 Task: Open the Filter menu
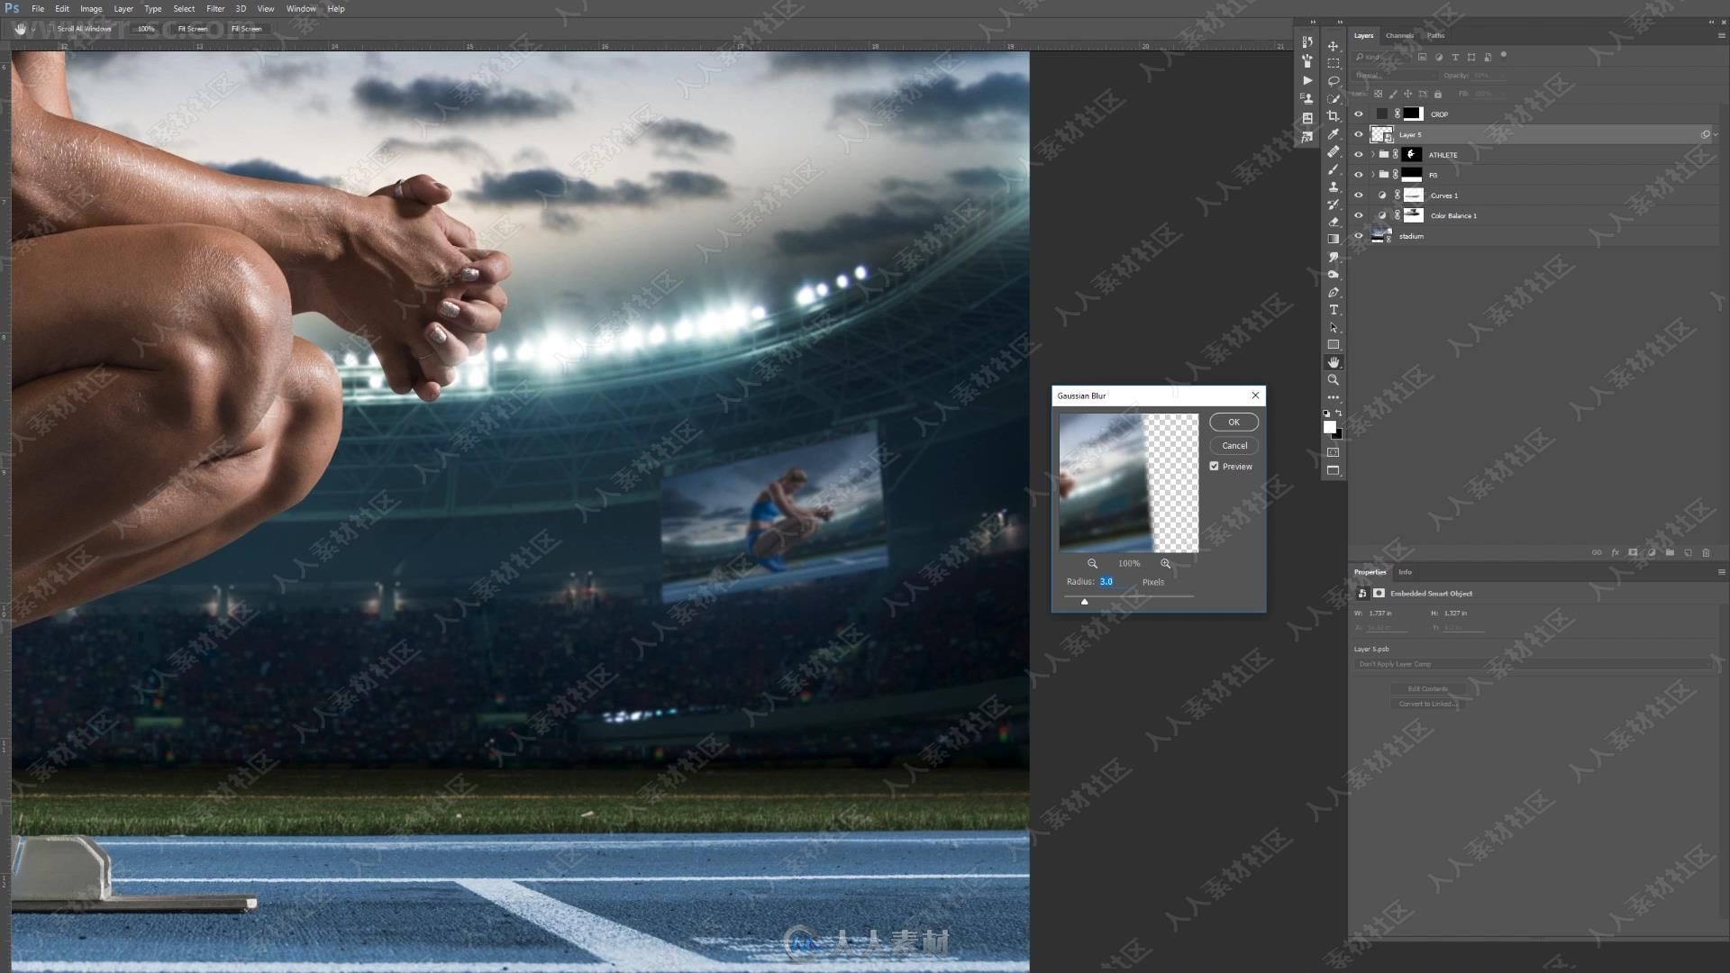point(215,8)
